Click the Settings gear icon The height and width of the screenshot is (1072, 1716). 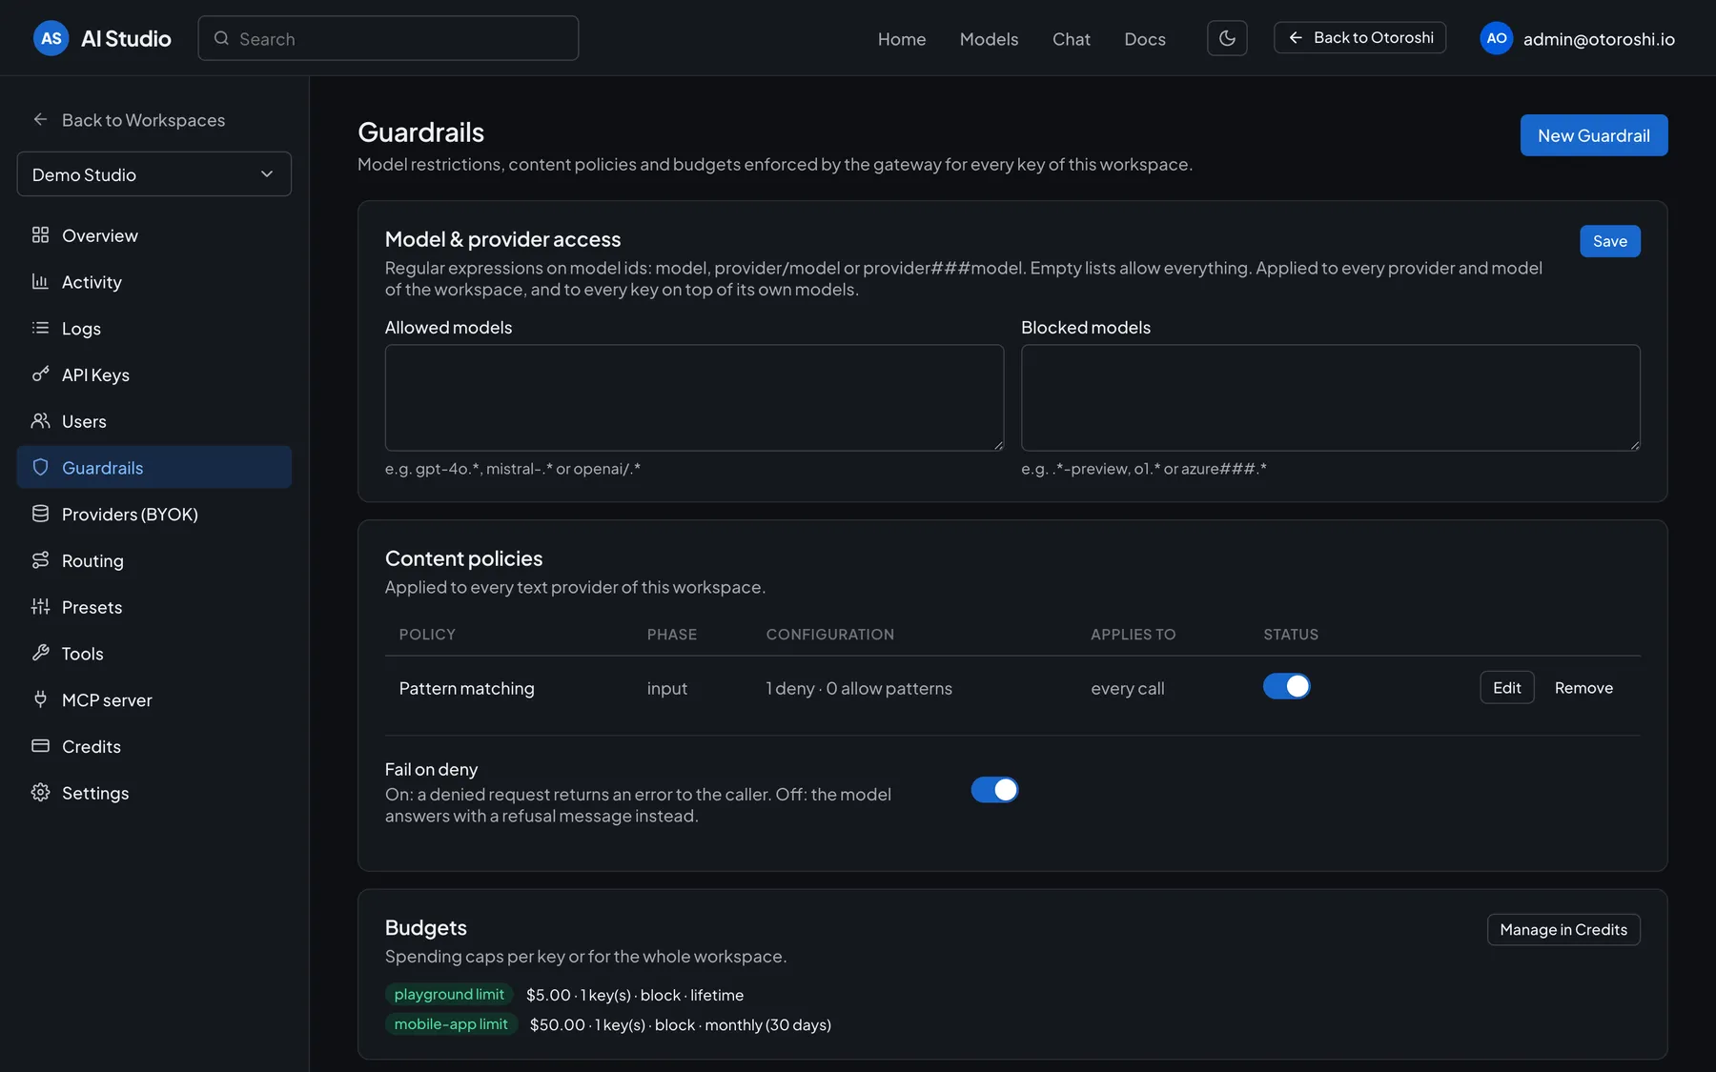point(40,793)
